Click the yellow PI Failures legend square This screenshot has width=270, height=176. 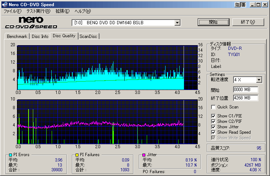pyautogui.click(x=77, y=155)
